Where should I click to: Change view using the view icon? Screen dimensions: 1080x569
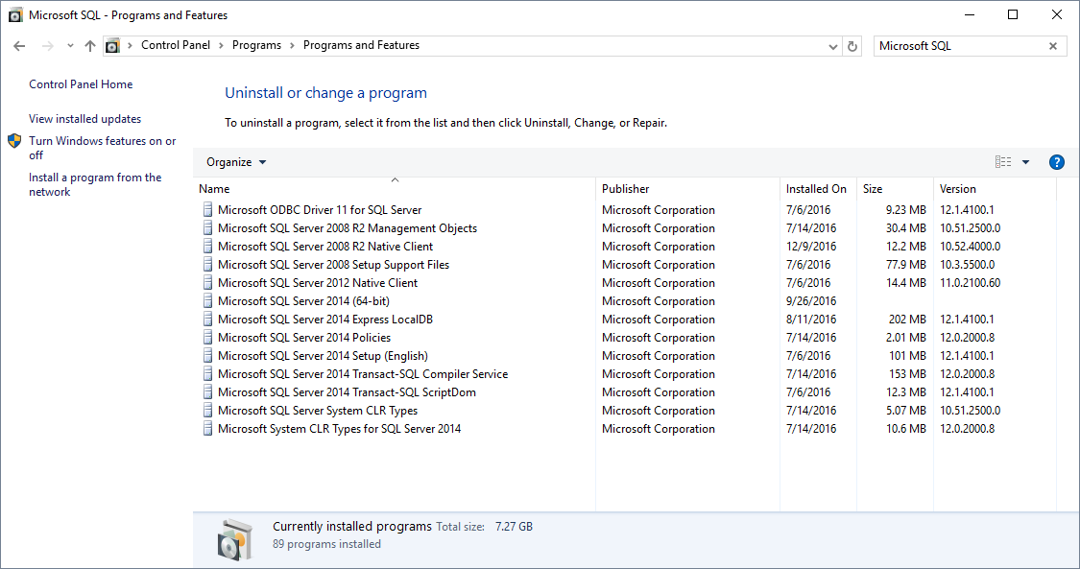click(1003, 162)
